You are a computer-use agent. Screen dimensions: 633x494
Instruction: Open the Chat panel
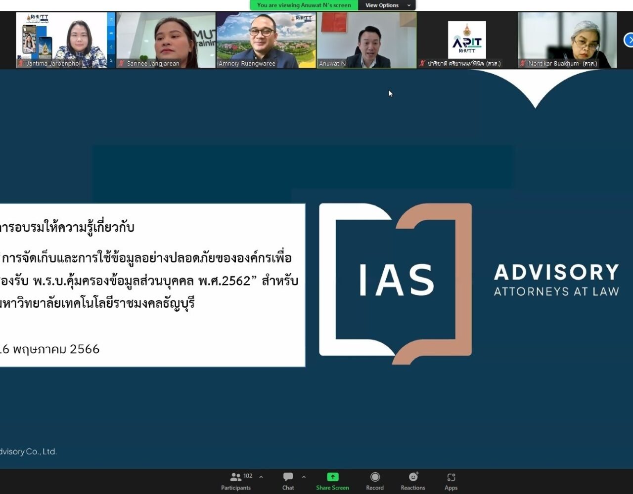[x=288, y=482]
